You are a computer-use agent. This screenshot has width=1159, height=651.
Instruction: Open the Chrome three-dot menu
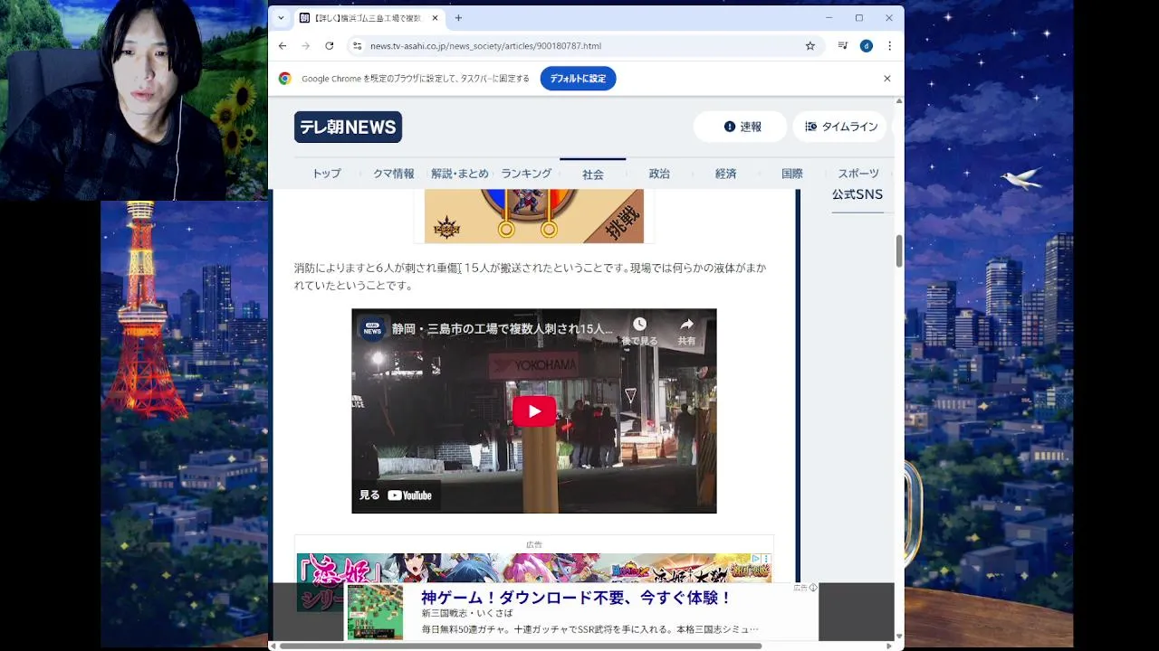[x=889, y=45]
